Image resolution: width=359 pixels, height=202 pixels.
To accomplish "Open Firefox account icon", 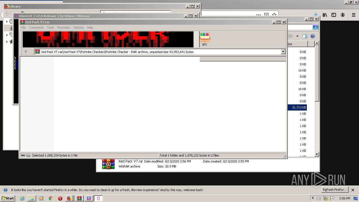I will point(343,15).
